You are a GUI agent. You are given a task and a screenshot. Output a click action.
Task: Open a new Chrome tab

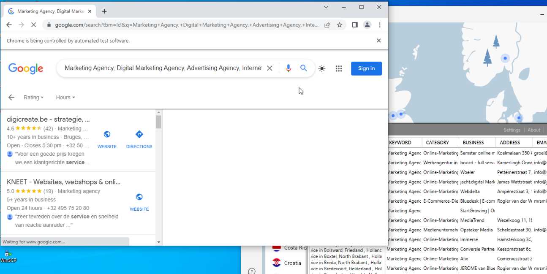point(104,11)
